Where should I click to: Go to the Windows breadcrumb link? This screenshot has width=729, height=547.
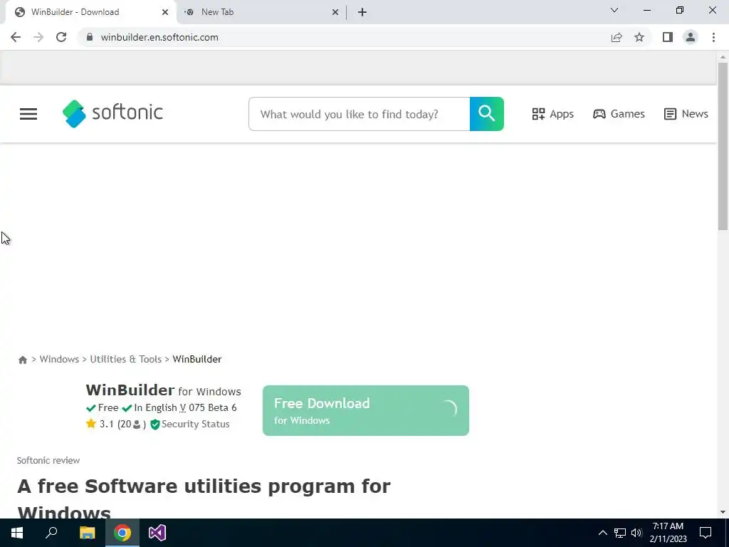(x=59, y=359)
